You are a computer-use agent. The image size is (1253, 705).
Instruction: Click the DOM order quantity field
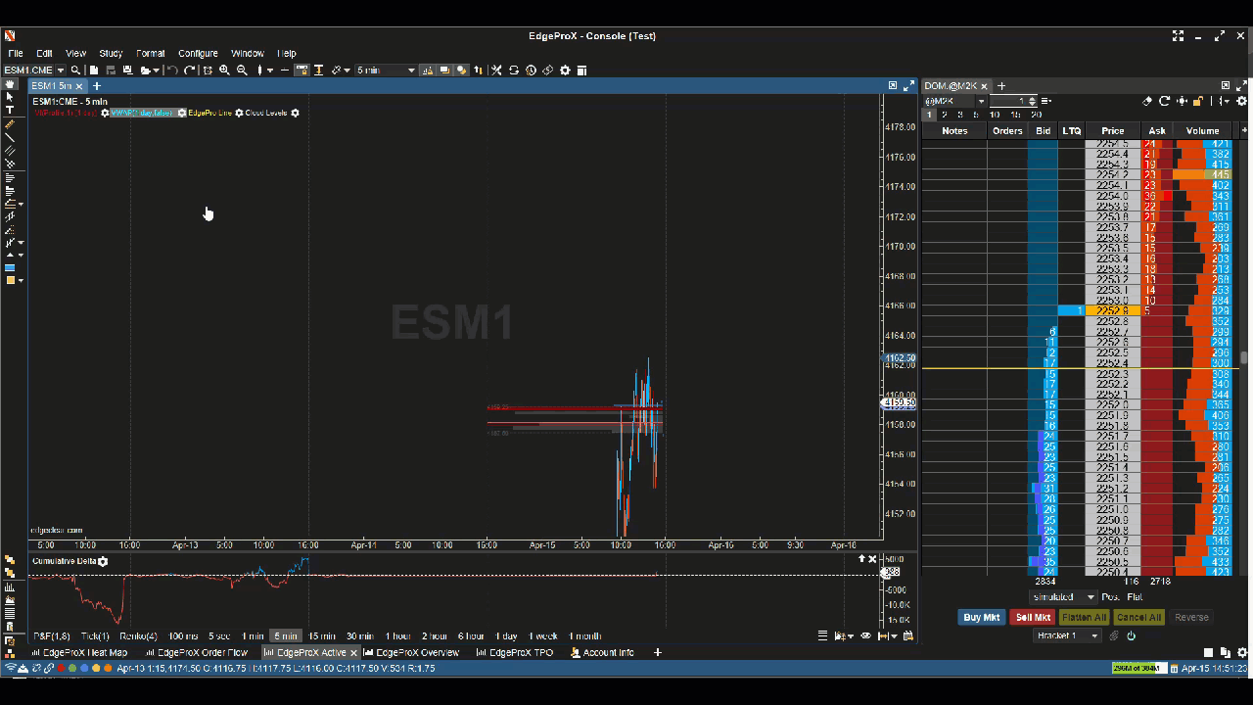pos(1008,101)
